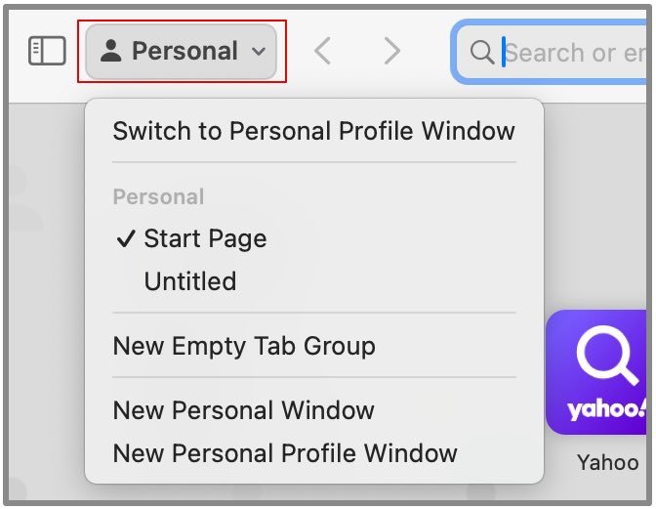Click the person silhouette profile icon
656x509 pixels.
point(111,52)
